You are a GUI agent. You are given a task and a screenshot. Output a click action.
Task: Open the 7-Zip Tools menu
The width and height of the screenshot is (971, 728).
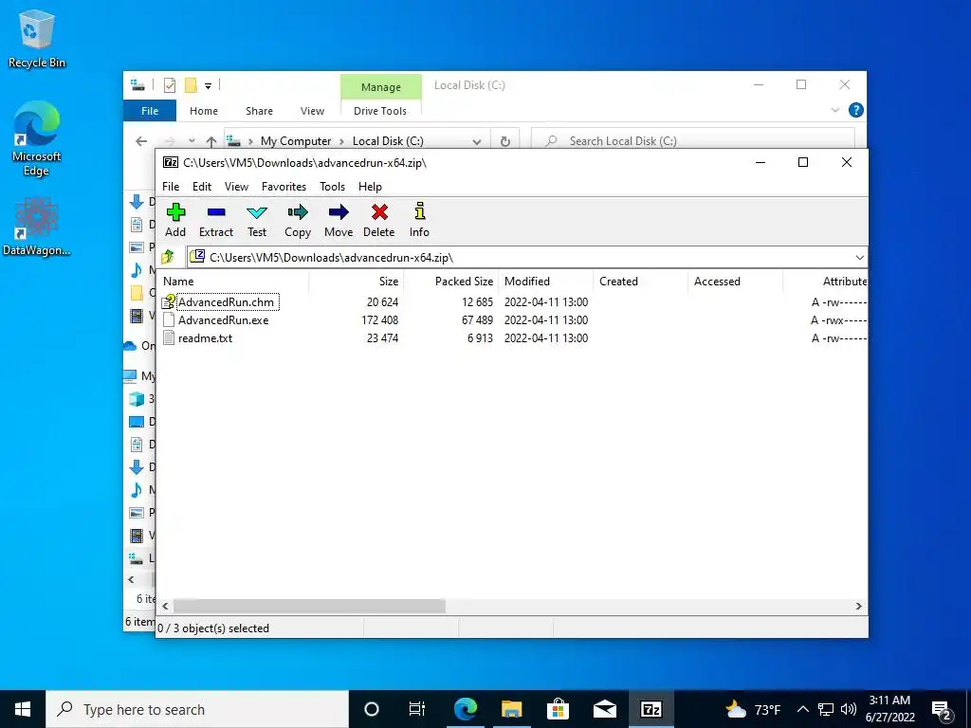(x=332, y=187)
